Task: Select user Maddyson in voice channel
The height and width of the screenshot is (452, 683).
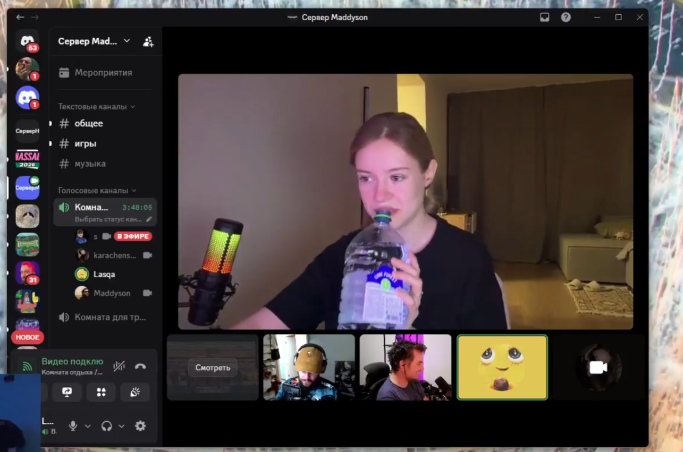Action: (114, 293)
